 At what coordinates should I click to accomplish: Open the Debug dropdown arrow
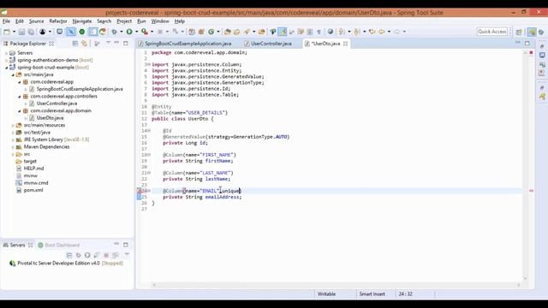pos(121,32)
